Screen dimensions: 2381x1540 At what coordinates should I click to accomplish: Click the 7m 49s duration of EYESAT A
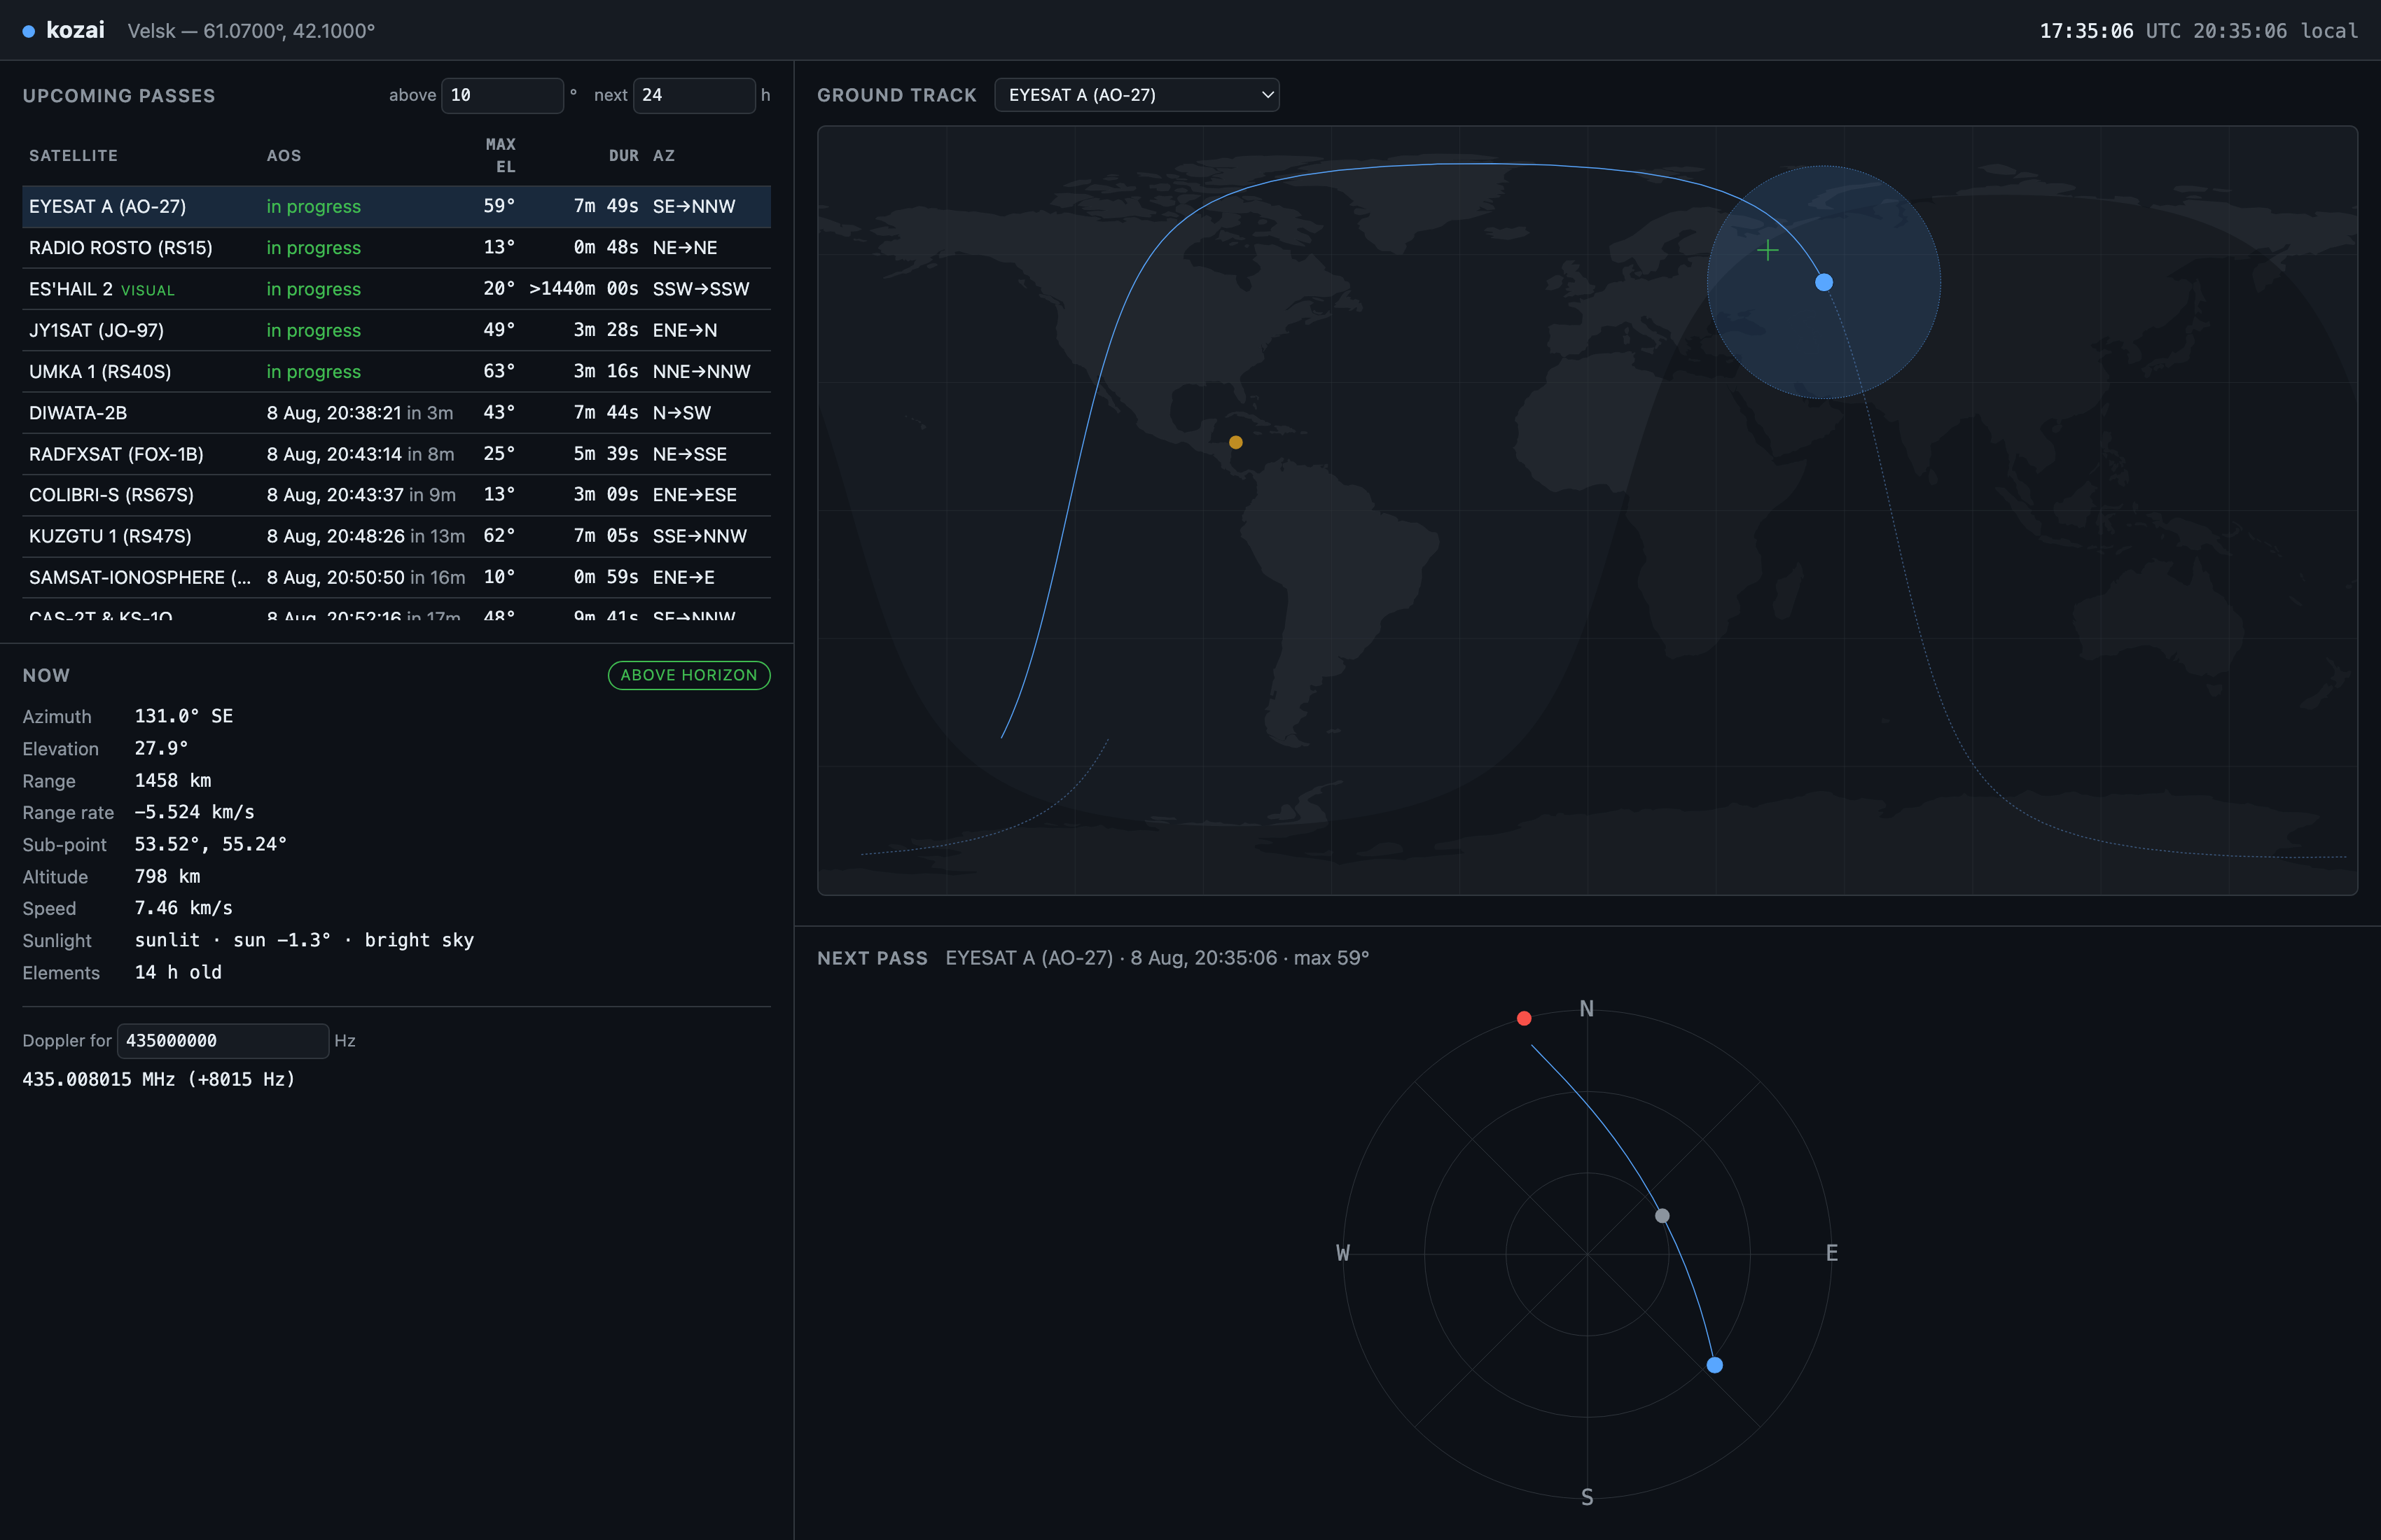605,206
